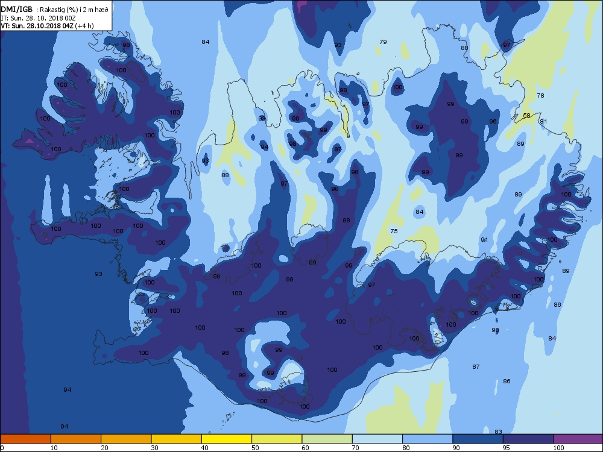Select the 30–40 golden legend swatch
This screenshot has width=603, height=452.
(x=177, y=439)
